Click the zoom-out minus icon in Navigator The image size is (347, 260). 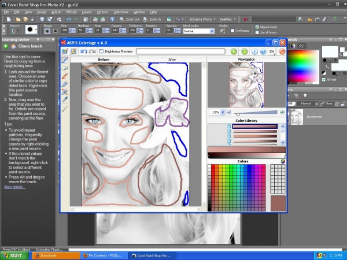(229, 112)
